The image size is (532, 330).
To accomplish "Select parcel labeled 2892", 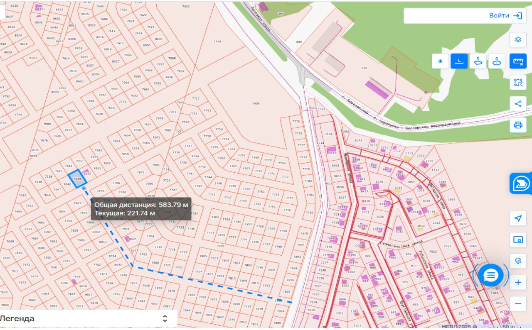I will (x=383, y=204).
